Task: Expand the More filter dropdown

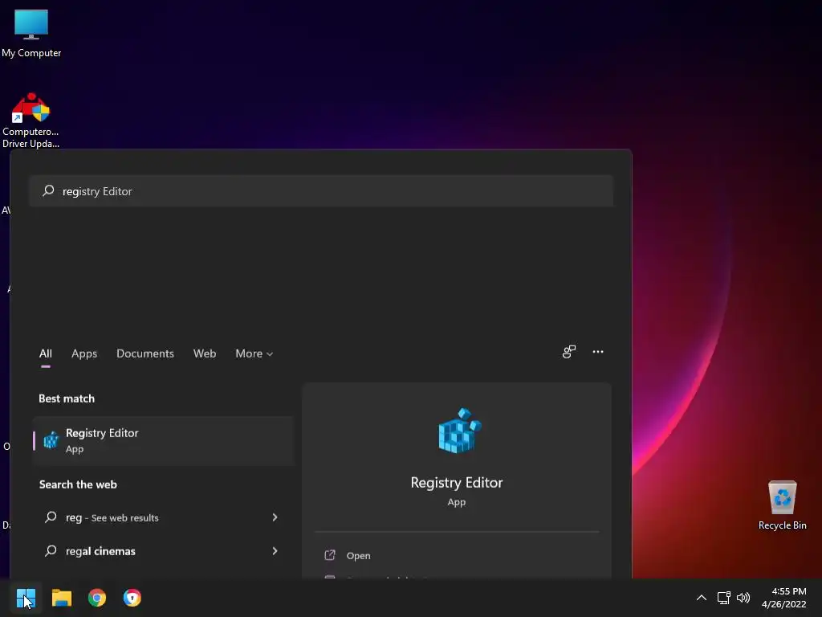Action: tap(254, 353)
